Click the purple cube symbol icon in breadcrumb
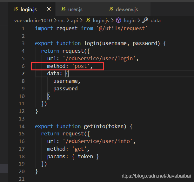 tap(118, 20)
